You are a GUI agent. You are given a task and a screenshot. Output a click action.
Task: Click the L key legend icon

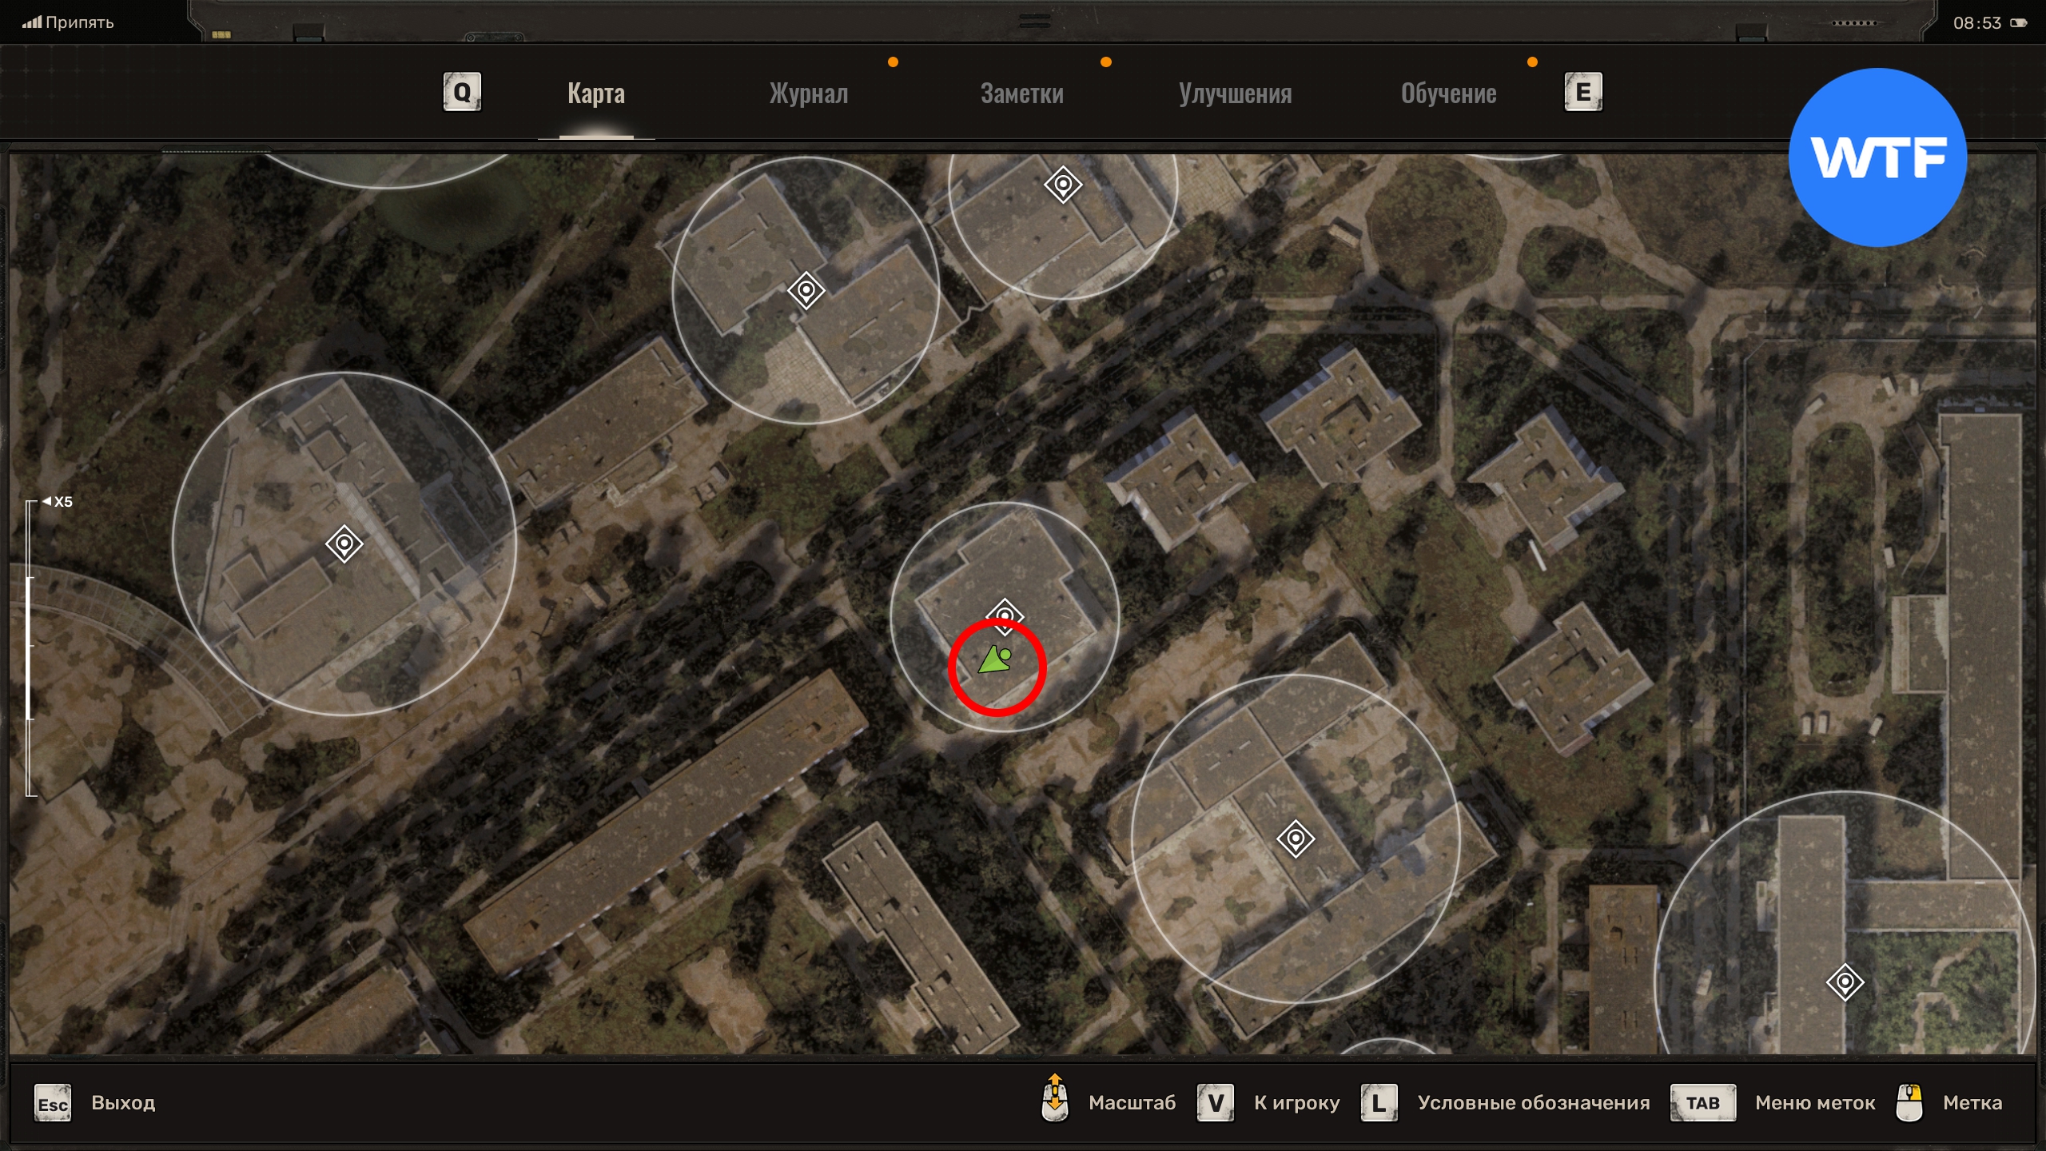(1379, 1103)
